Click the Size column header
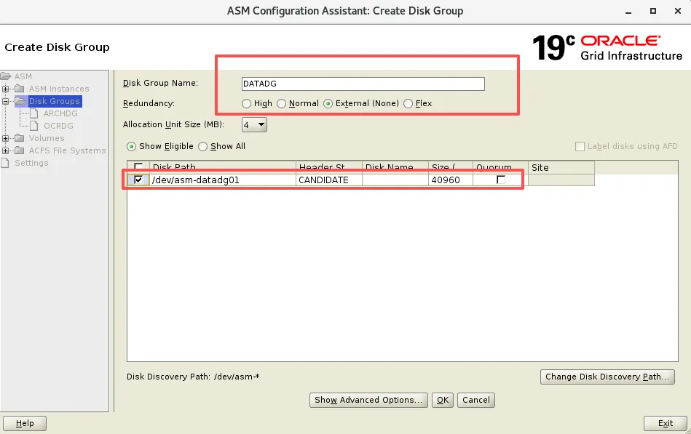691x434 pixels. click(x=451, y=167)
